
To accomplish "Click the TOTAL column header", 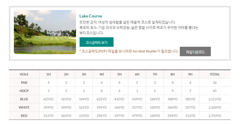I will pos(215,74).
